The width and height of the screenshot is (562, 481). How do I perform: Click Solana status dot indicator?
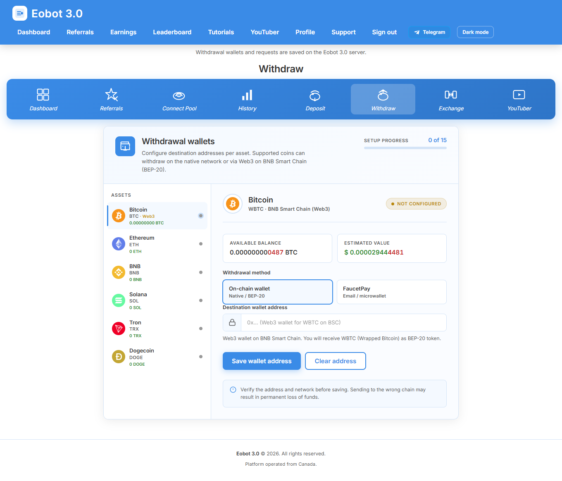click(201, 300)
